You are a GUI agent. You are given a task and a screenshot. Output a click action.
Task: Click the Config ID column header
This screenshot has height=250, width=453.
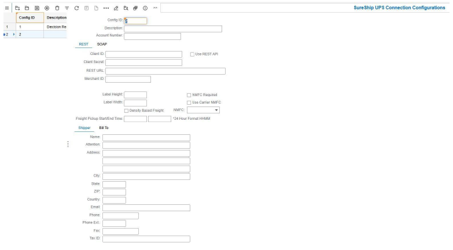[x=30, y=18]
